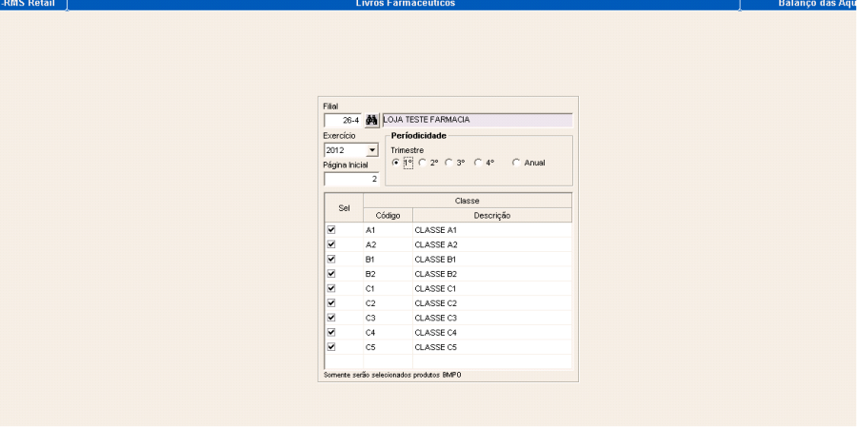Click the Sel column header
The width and height of the screenshot is (857, 427).
(344, 208)
